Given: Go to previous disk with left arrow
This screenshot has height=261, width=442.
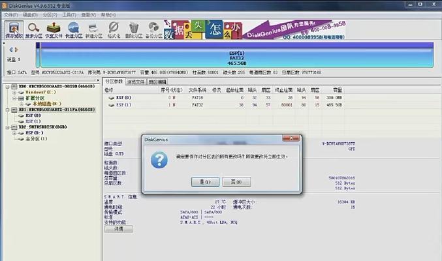Looking at the screenshot, I should pyautogui.click(x=11, y=50).
